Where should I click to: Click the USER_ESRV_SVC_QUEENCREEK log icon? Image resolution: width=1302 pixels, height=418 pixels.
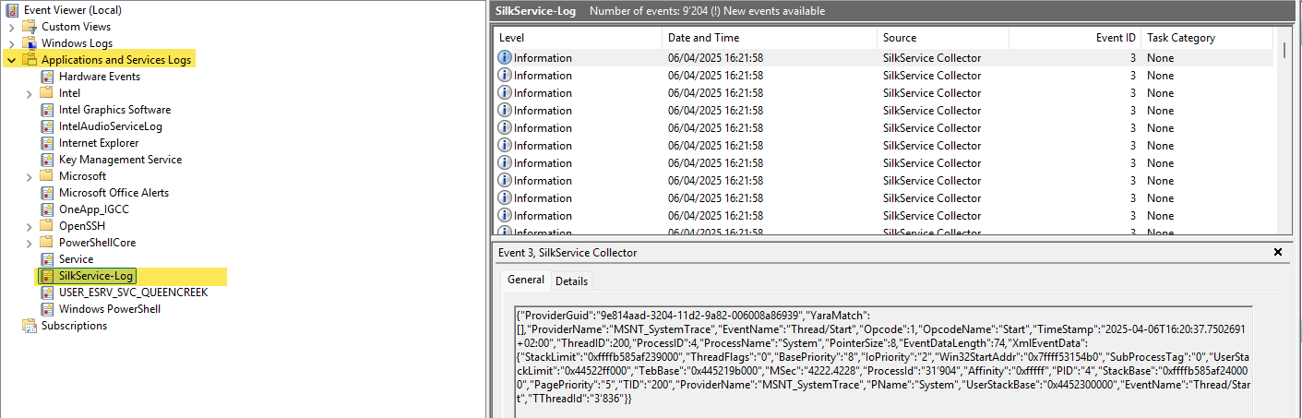[x=48, y=293]
